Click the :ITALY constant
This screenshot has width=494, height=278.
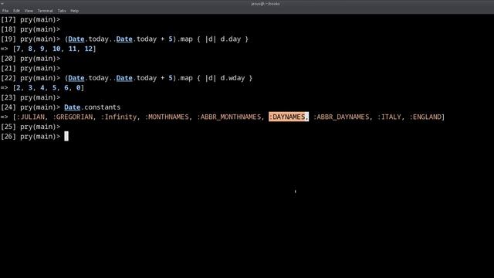tap(389, 117)
